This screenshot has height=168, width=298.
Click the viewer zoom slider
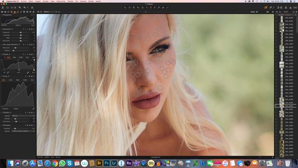pyautogui.click(x=267, y=12)
